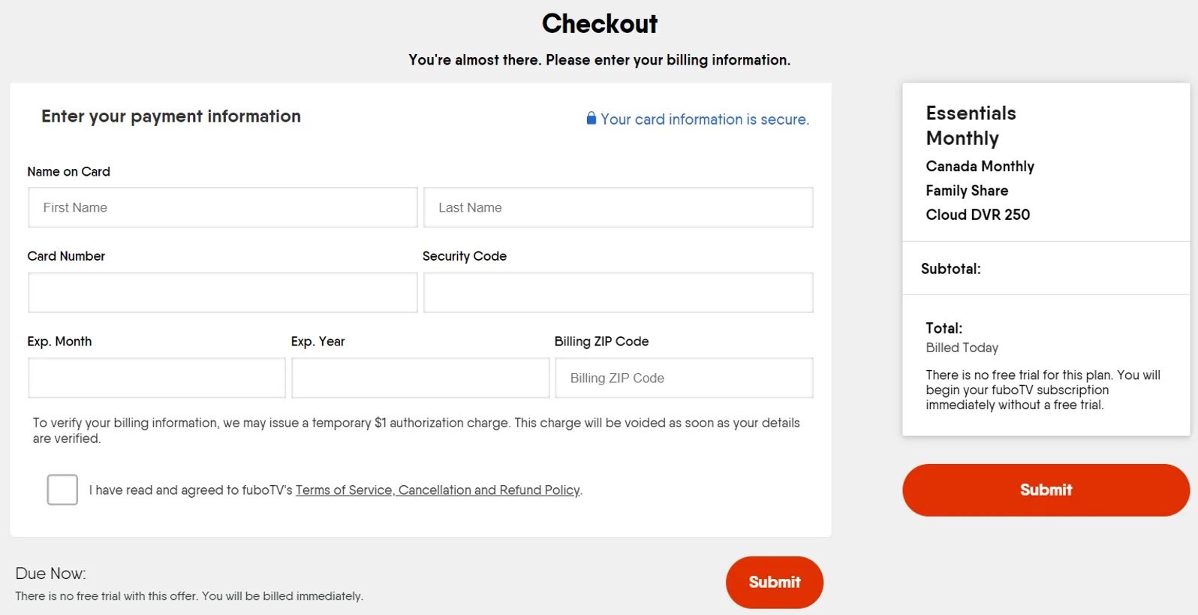Click into the Last Name field
The height and width of the screenshot is (615, 1198).
point(618,207)
